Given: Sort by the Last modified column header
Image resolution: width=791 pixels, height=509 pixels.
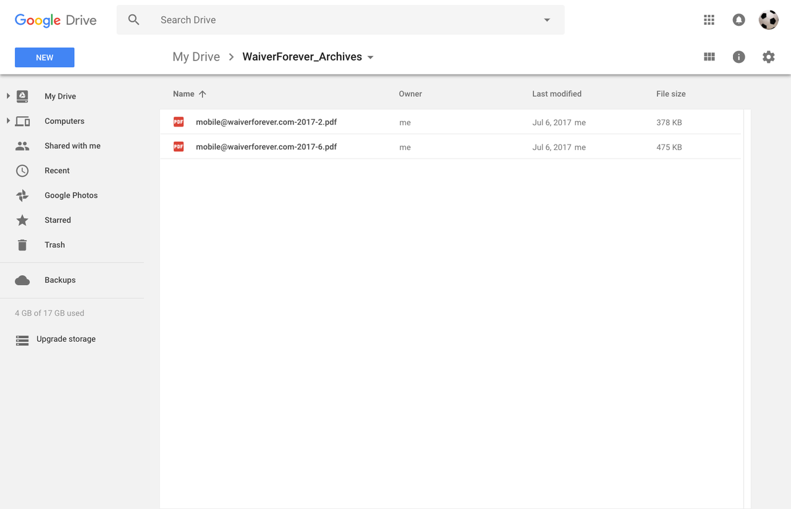Looking at the screenshot, I should [557, 94].
